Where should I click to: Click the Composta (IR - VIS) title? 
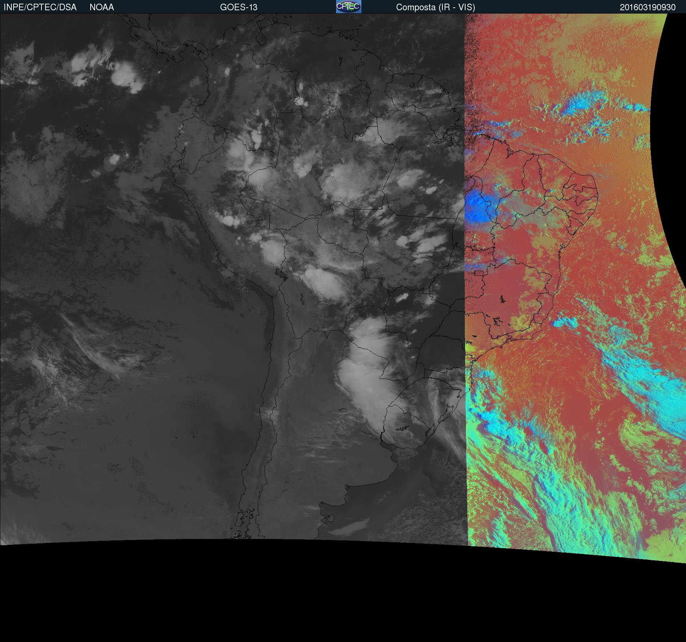[435, 7]
